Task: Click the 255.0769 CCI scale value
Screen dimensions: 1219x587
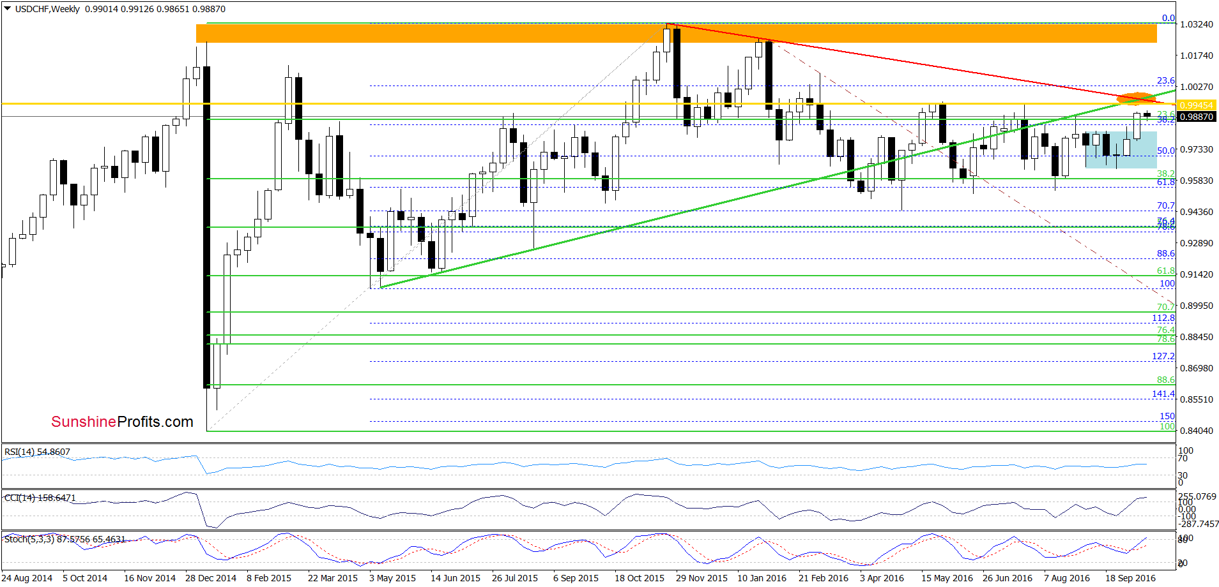Action: pyautogui.click(x=1197, y=496)
